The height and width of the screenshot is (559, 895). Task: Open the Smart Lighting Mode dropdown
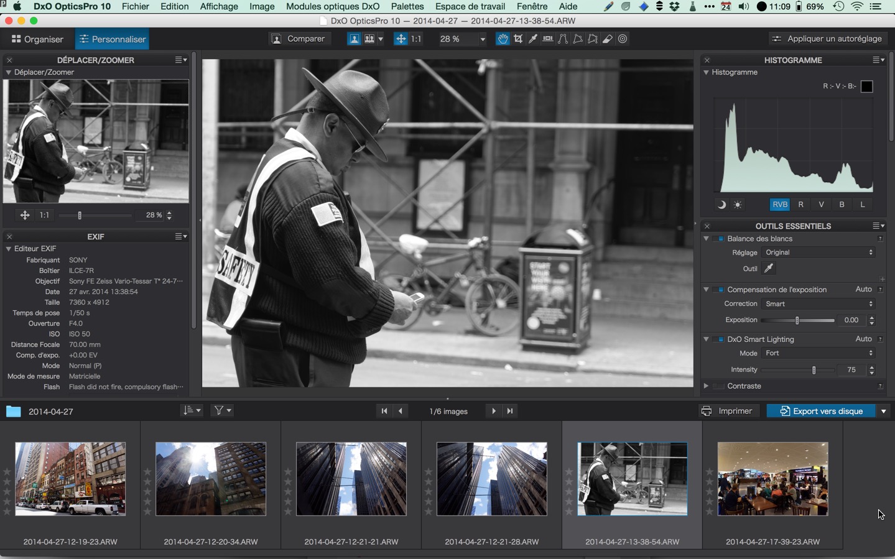click(819, 353)
